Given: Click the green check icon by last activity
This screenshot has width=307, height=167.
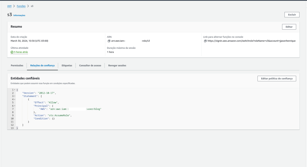Looking at the screenshot, I should (x=12, y=52).
